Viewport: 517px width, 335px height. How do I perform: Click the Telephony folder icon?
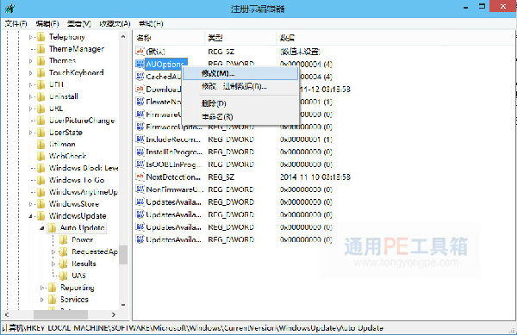[x=41, y=37]
